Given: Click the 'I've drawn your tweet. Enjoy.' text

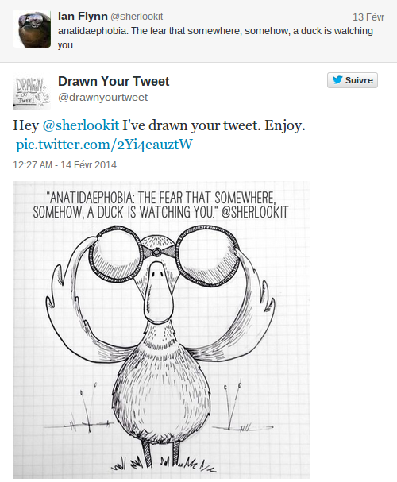Looking at the screenshot, I should (214, 125).
